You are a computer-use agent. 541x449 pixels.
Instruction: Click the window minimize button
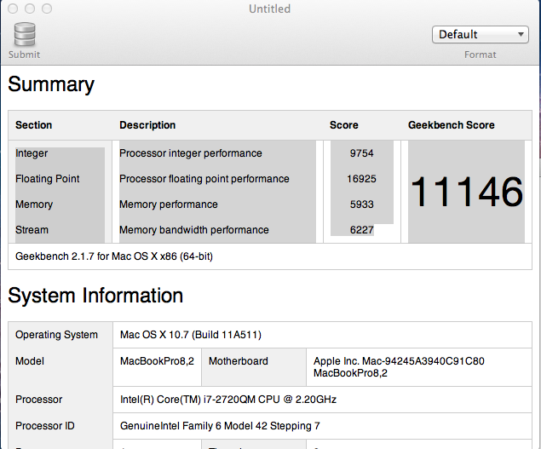tap(30, 9)
